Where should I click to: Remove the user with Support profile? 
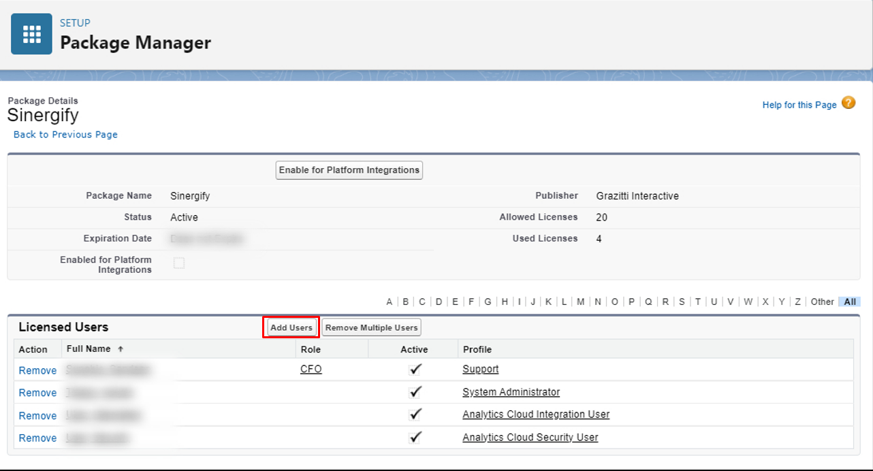tap(37, 370)
